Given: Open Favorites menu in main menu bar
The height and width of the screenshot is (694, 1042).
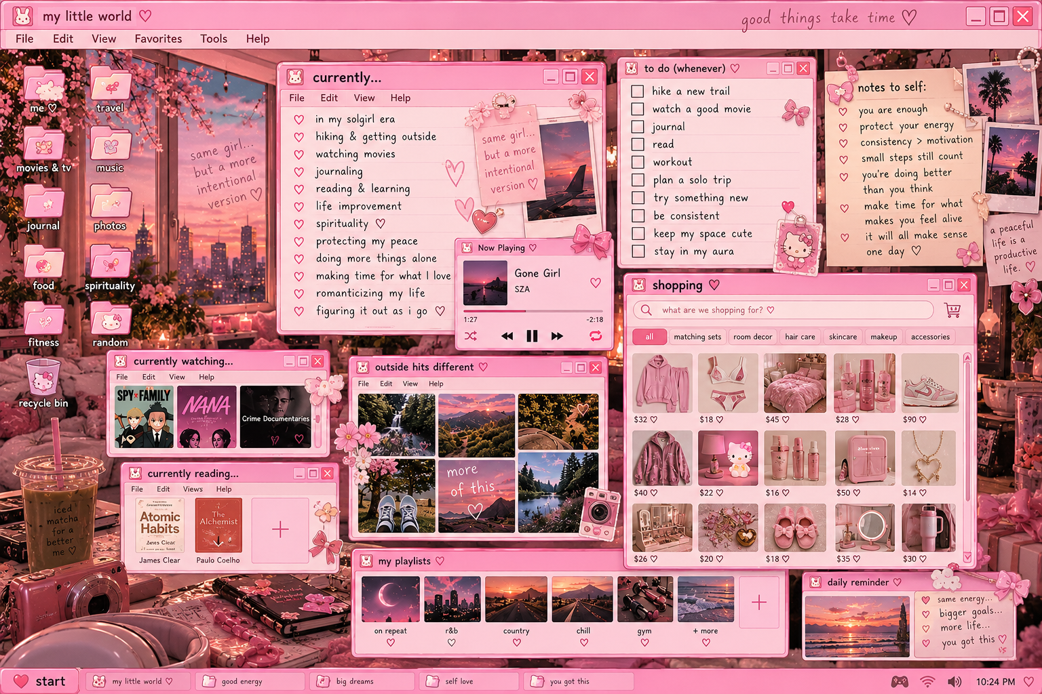Looking at the screenshot, I should [x=158, y=39].
